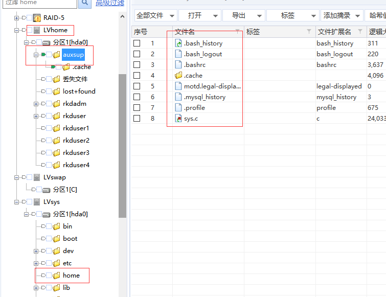
Task: Click the boot folder icon
Action: [x=56, y=239]
